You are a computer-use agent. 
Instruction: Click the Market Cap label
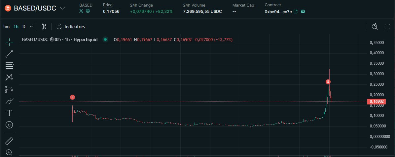(x=243, y=5)
